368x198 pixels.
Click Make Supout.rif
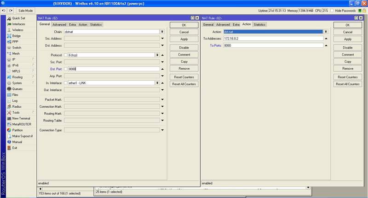pyautogui.click(x=23, y=136)
